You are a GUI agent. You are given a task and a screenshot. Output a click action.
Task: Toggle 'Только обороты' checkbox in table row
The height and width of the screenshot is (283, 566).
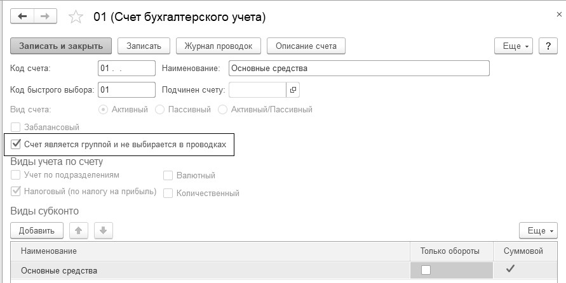[x=426, y=270]
